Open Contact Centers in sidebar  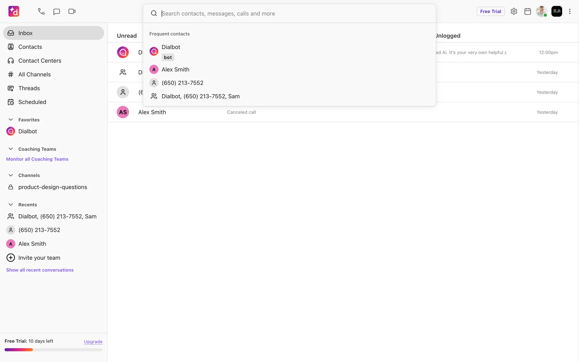40,61
